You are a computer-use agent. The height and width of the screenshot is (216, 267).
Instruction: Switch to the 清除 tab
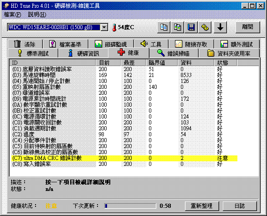[x=25, y=44]
